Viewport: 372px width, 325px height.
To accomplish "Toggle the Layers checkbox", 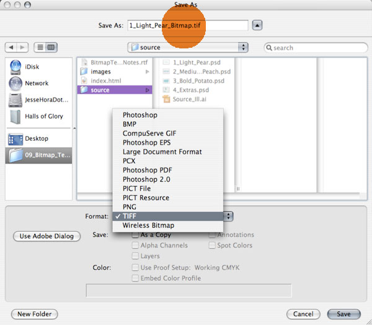I will pyautogui.click(x=135, y=256).
